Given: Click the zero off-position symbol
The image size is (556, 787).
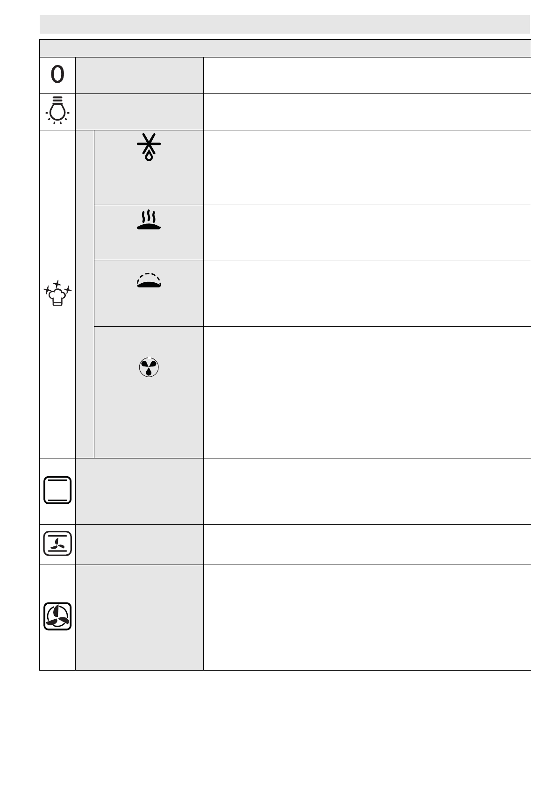Looking at the screenshot, I should [57, 75].
